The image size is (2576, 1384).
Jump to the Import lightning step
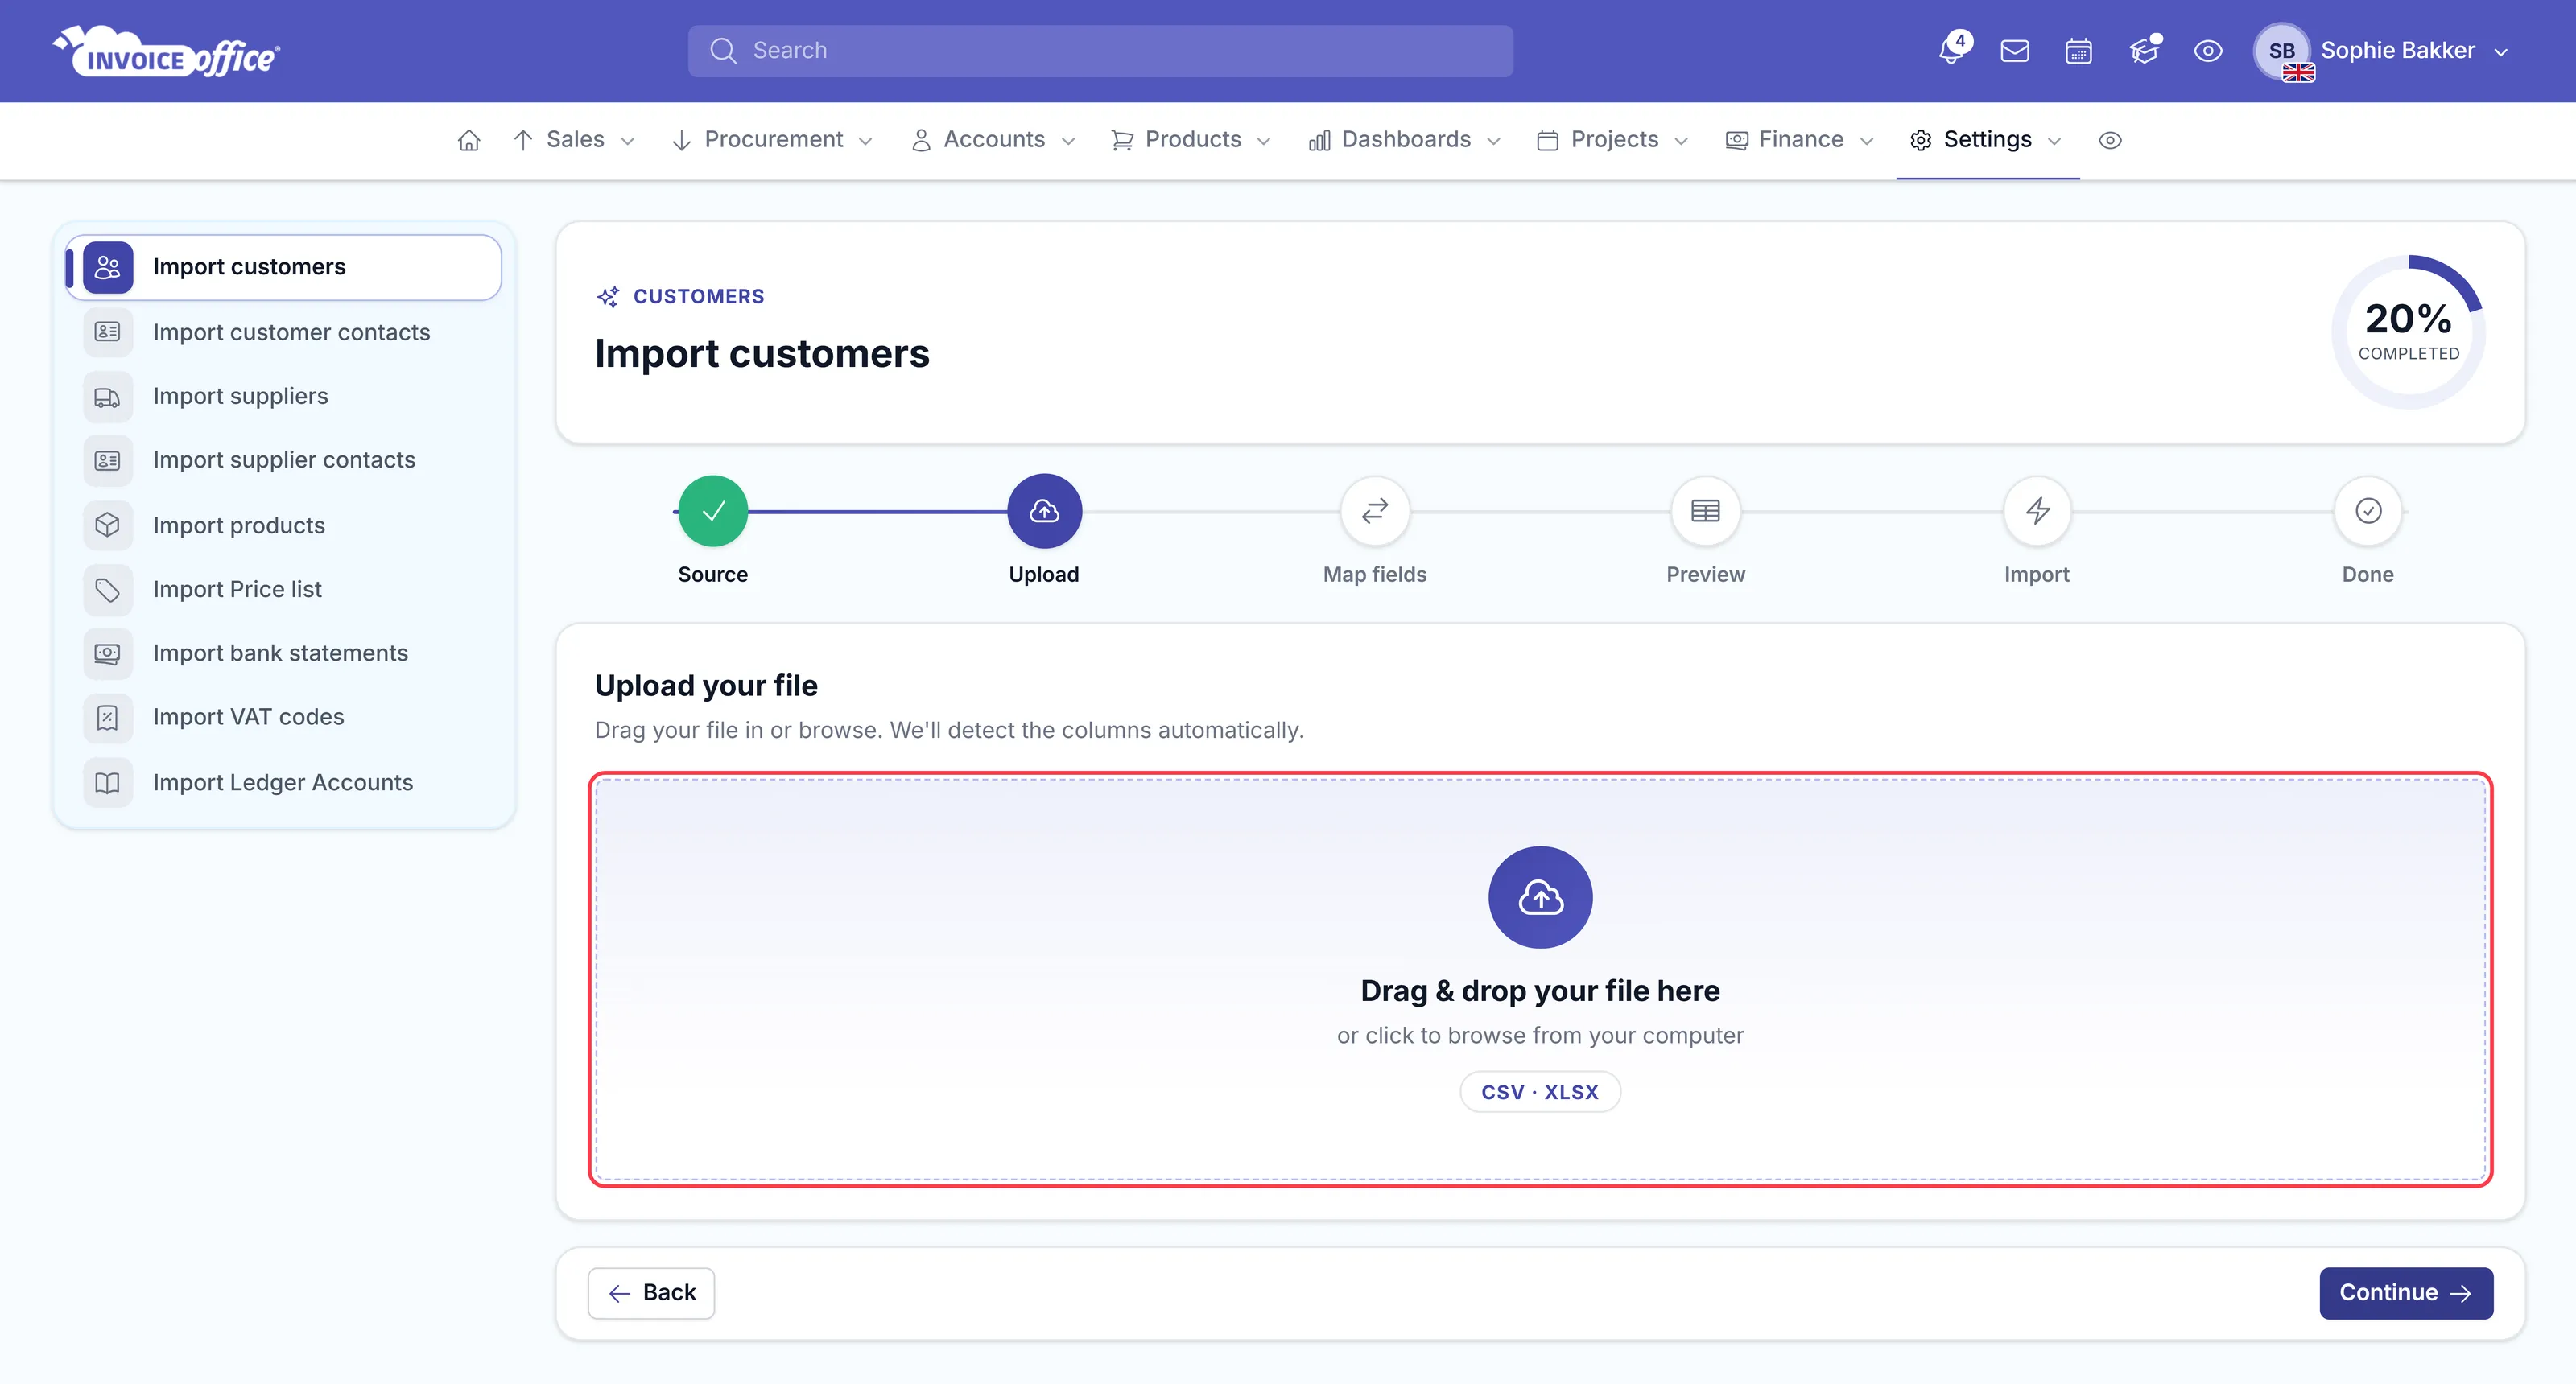click(2037, 511)
